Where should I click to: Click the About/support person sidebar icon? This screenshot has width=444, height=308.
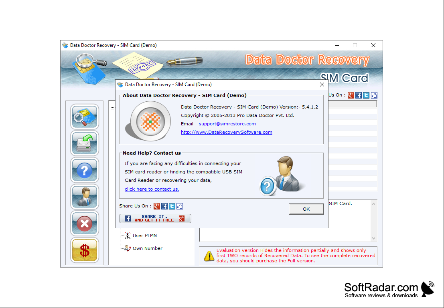tap(85, 197)
